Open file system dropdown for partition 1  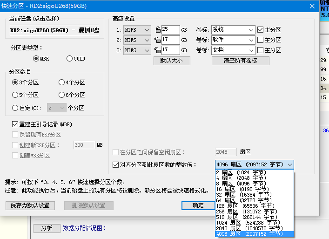[137, 30]
